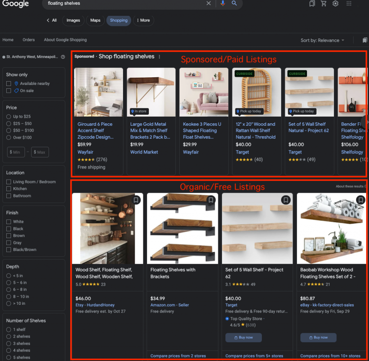
Task: Enable On sale checkbox
Action: (9, 91)
